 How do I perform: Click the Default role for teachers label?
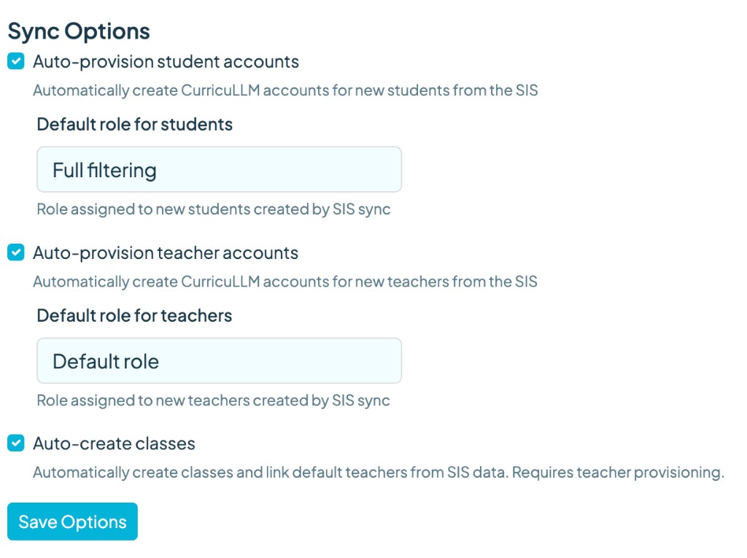coord(134,315)
